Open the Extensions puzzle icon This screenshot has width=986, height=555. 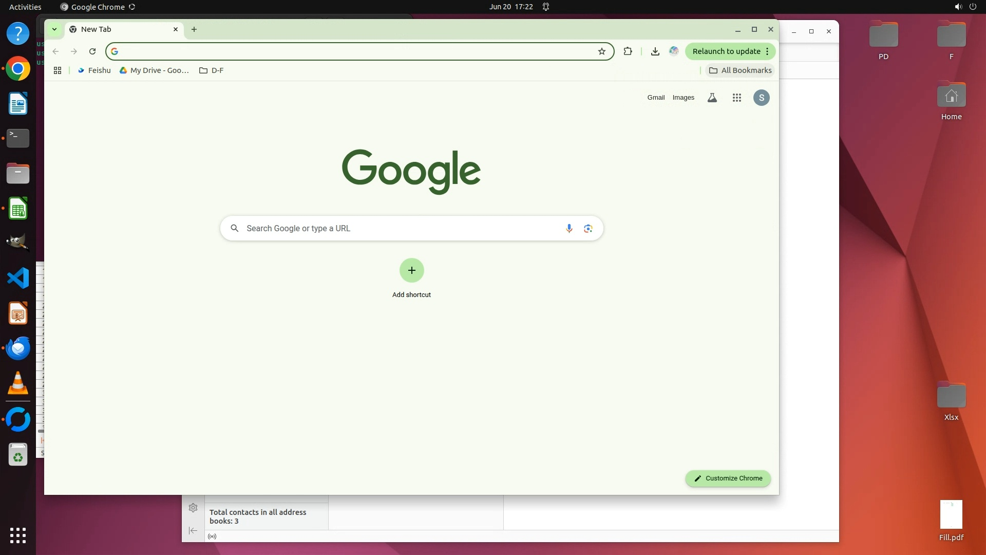[628, 51]
